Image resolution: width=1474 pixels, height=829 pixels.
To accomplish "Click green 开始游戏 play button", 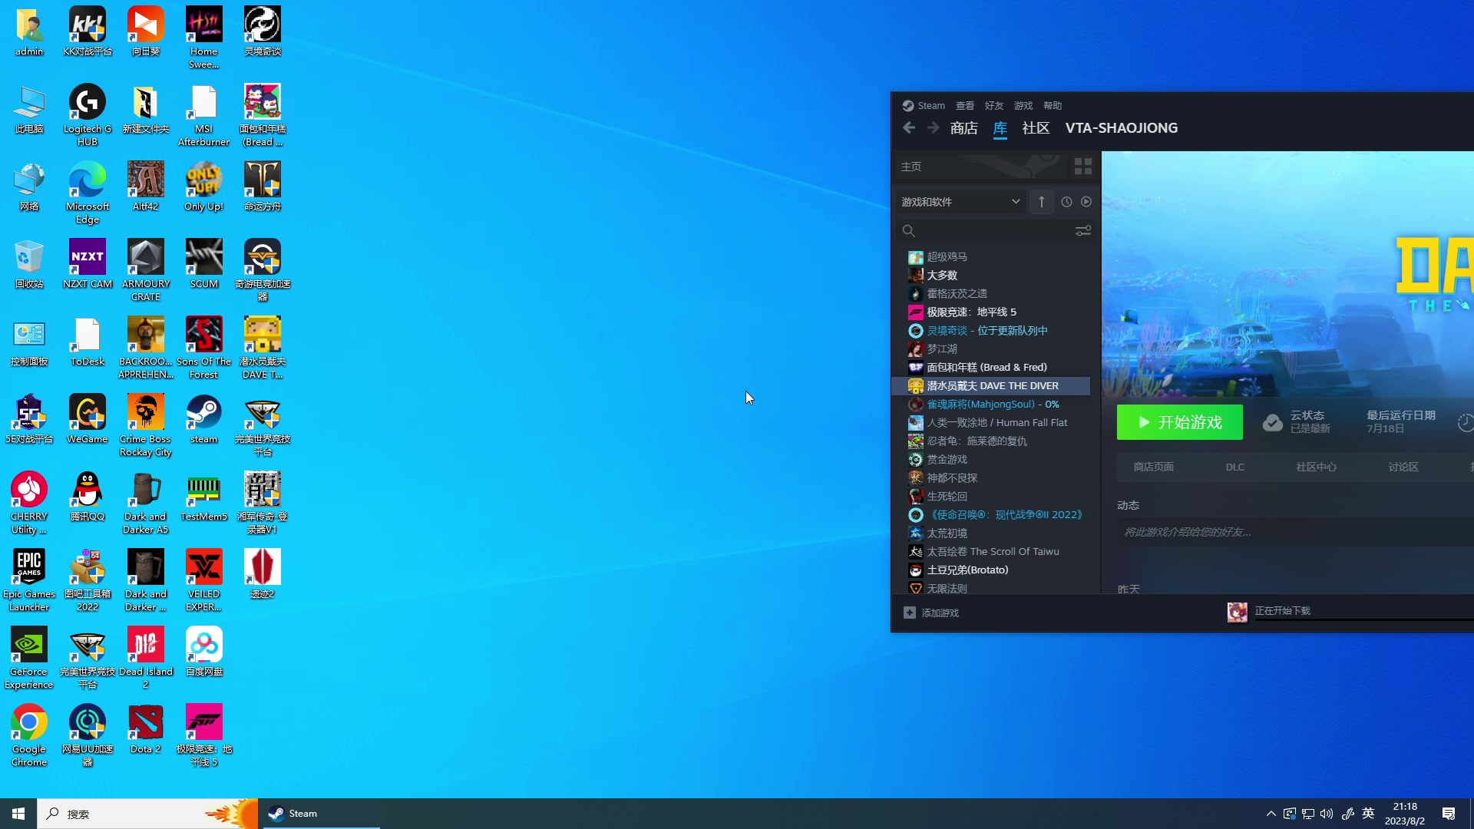I will click(1179, 422).
